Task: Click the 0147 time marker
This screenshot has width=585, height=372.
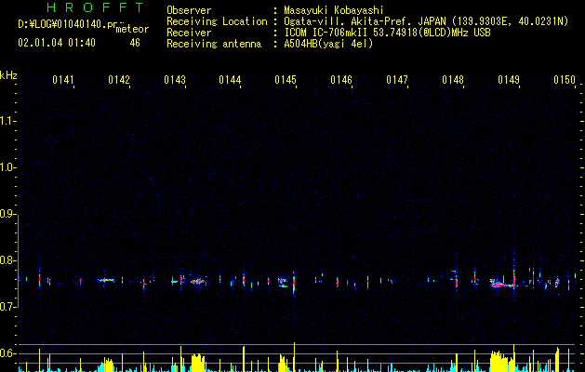Action: tap(397, 80)
